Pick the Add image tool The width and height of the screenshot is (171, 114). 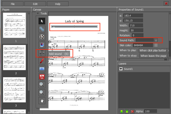(42, 45)
